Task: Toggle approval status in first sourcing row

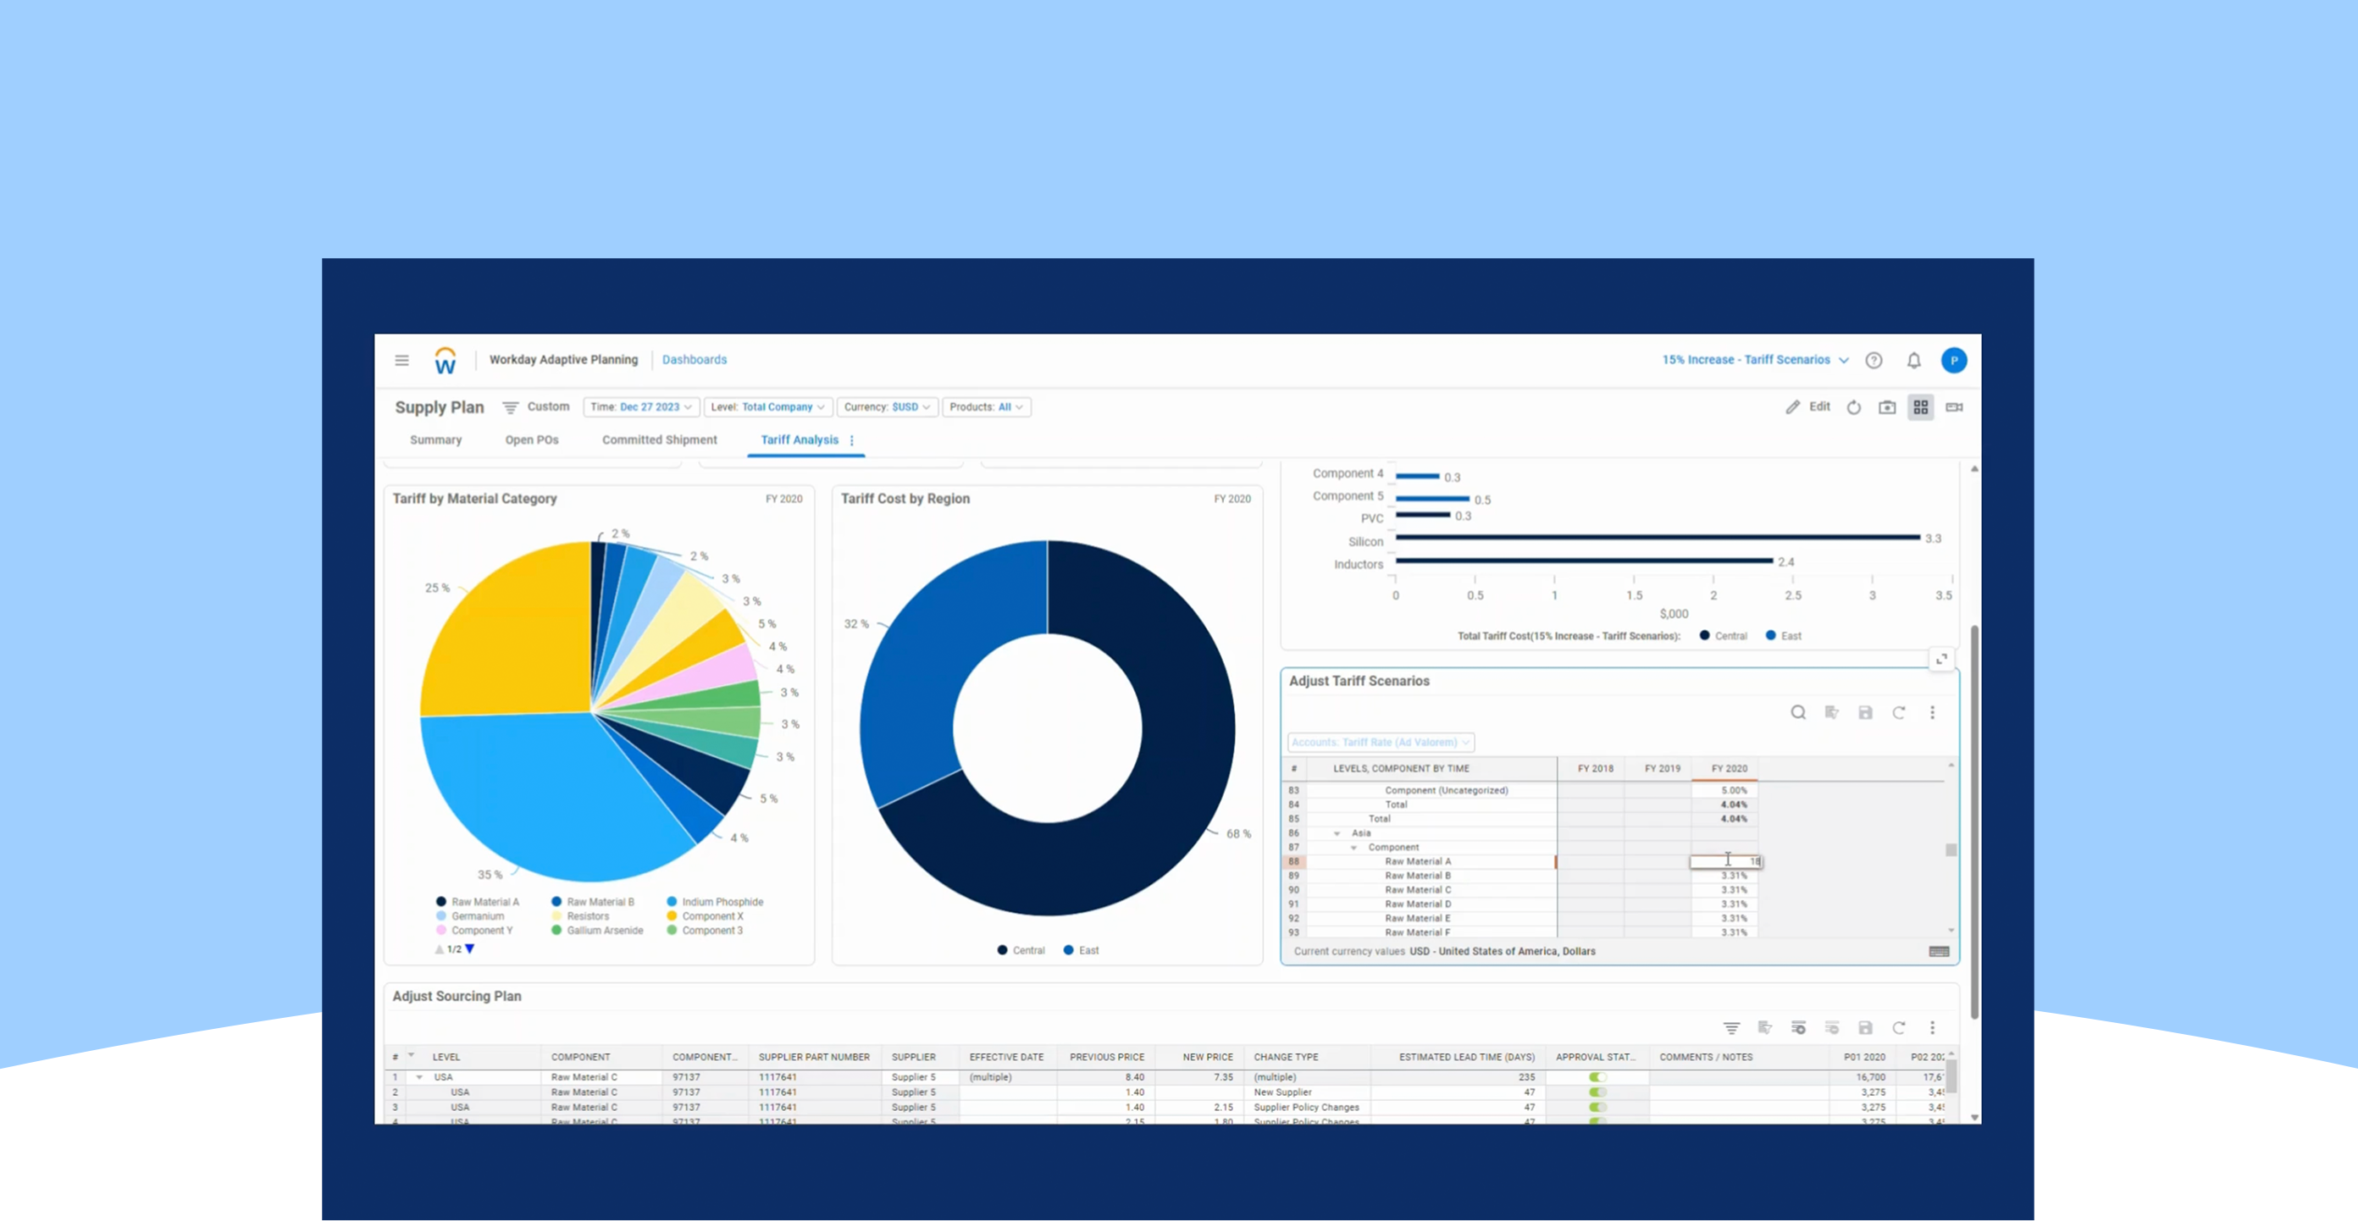Action: click(x=1598, y=1078)
